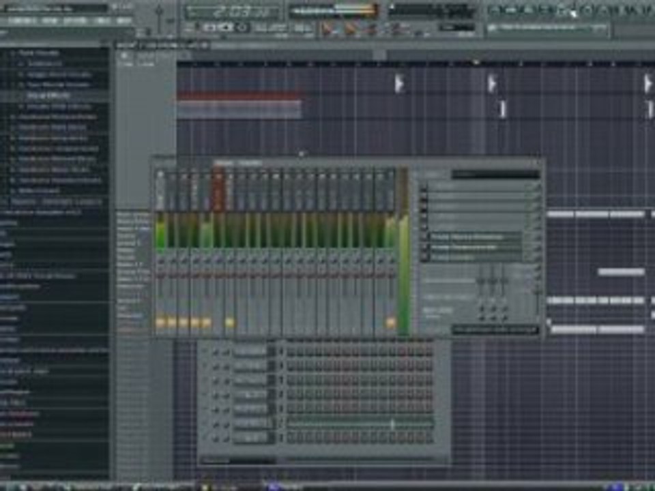Click the last channel button in the step sequencer

click(250, 438)
